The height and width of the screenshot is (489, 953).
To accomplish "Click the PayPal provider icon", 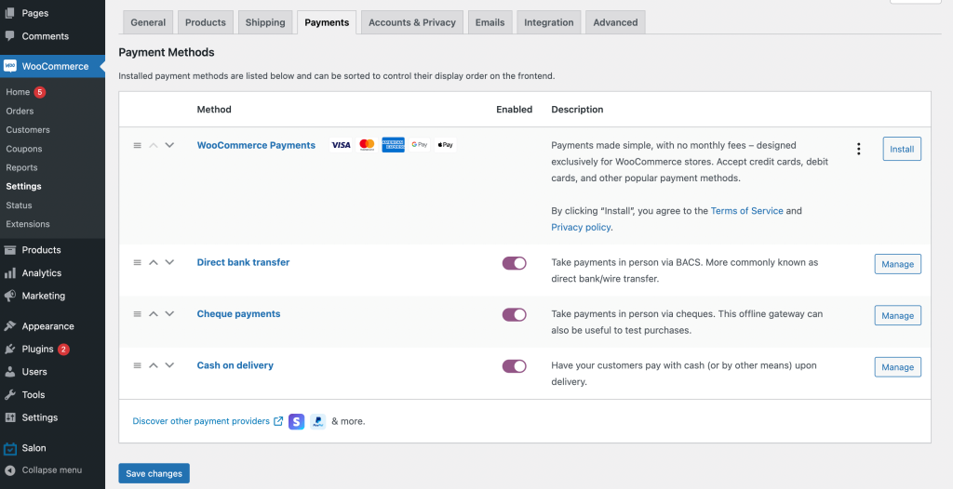I will click(318, 421).
